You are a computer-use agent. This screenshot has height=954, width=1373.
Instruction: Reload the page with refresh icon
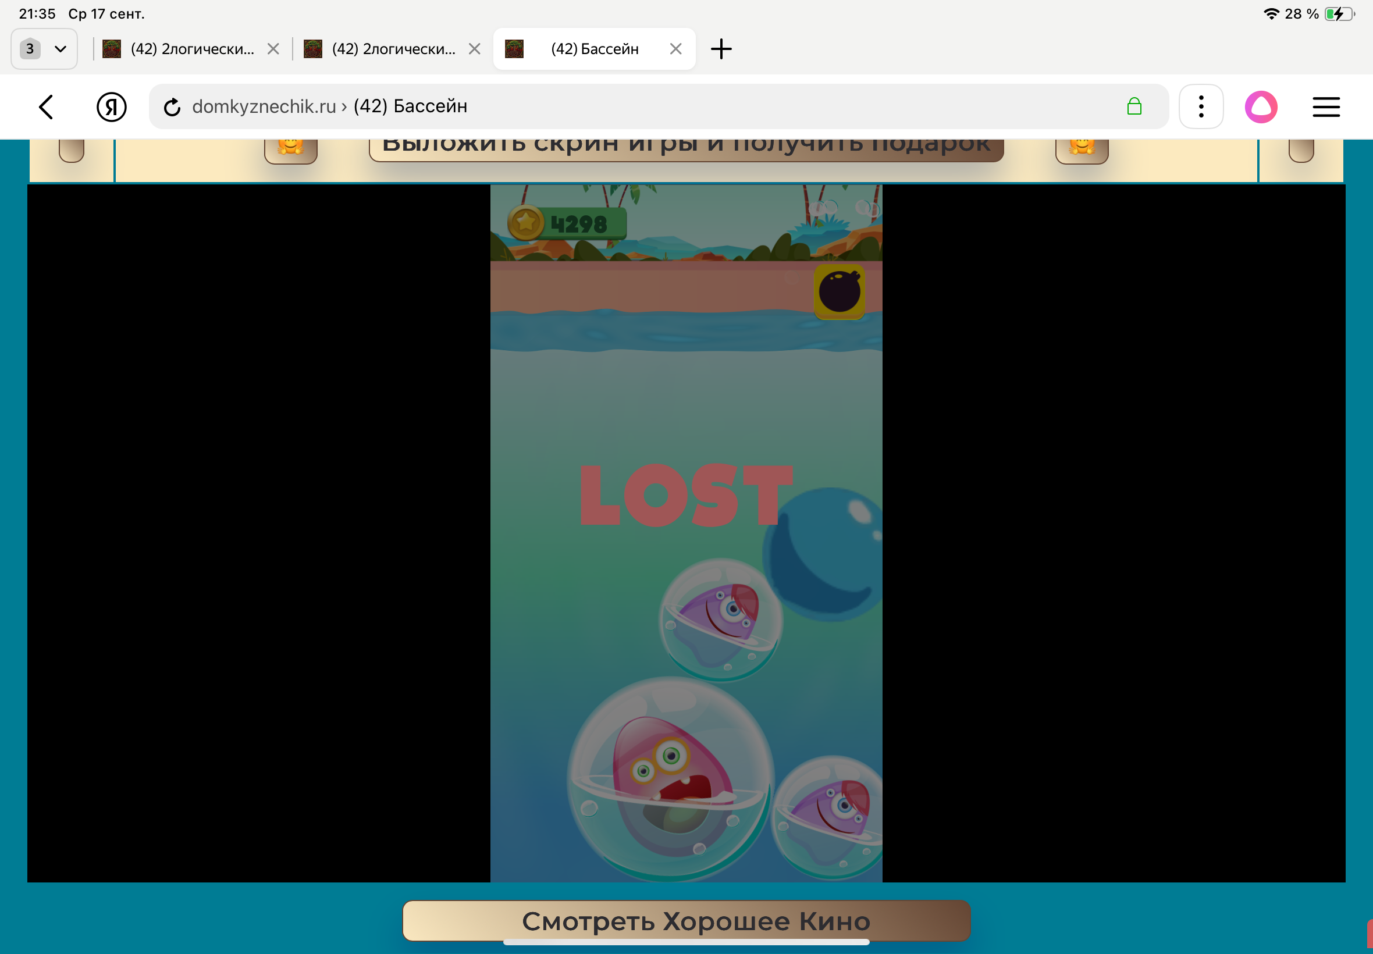coord(172,107)
